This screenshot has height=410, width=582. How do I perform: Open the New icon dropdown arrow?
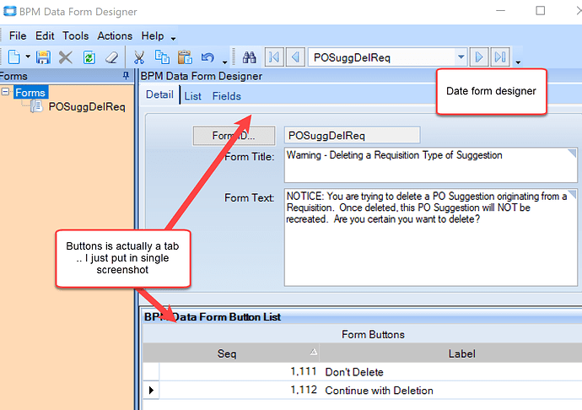pos(28,57)
